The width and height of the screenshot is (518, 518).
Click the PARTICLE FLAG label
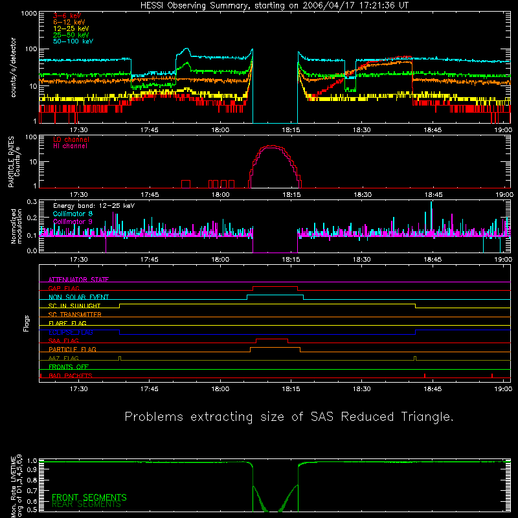tap(73, 349)
